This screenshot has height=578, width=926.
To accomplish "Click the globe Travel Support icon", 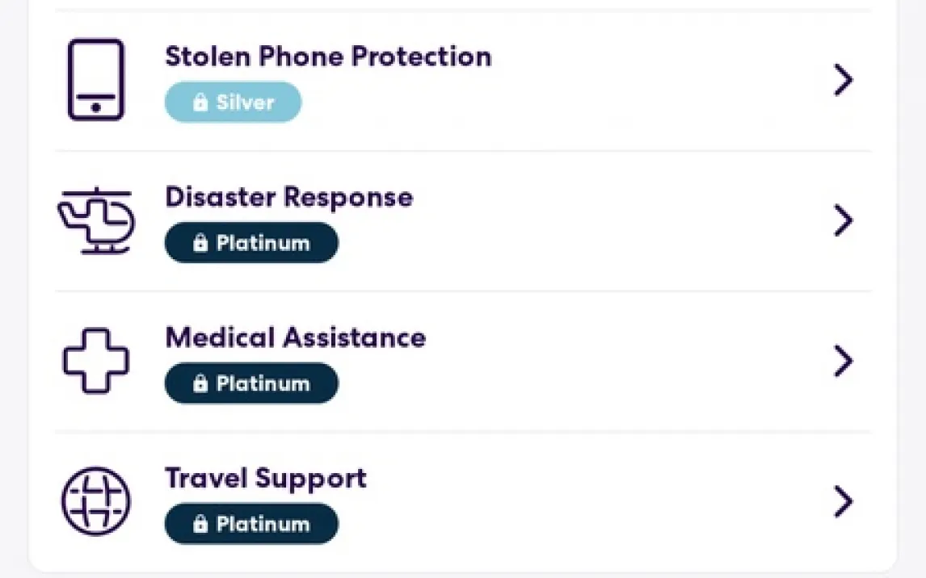I will [x=95, y=501].
